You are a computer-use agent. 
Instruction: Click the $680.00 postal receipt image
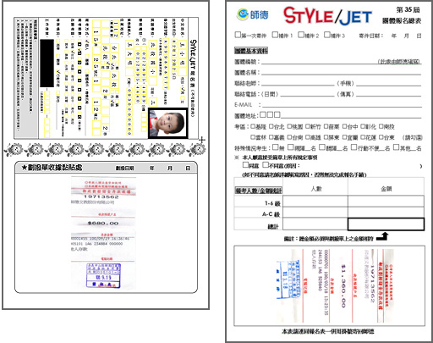(x=103, y=233)
